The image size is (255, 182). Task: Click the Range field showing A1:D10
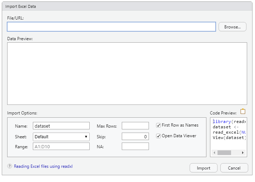tap(61, 146)
